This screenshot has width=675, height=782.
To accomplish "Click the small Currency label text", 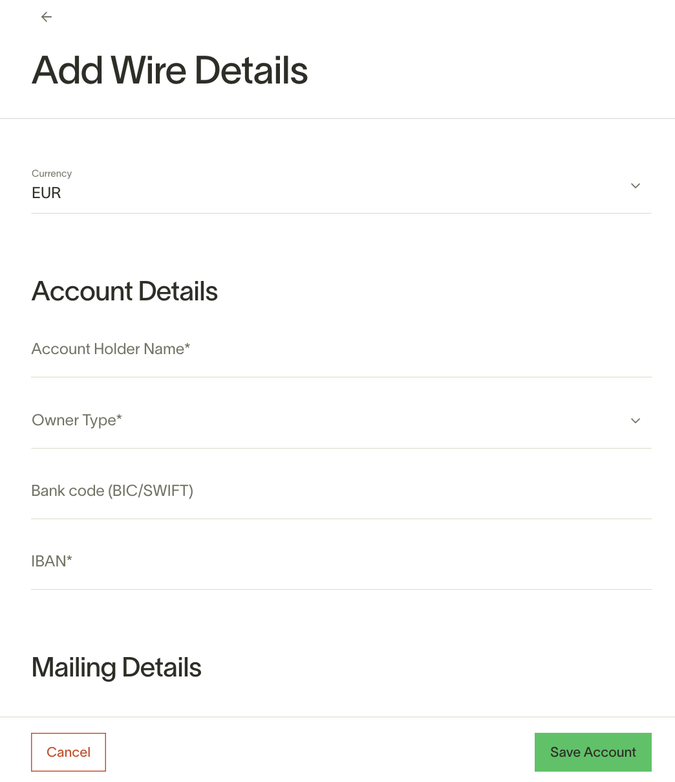I will pos(52,173).
